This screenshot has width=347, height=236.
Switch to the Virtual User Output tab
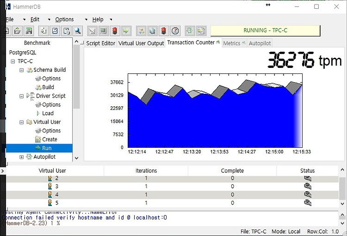click(x=141, y=43)
